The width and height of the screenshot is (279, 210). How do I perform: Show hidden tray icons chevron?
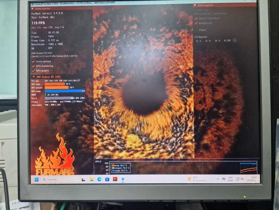(x=218, y=179)
